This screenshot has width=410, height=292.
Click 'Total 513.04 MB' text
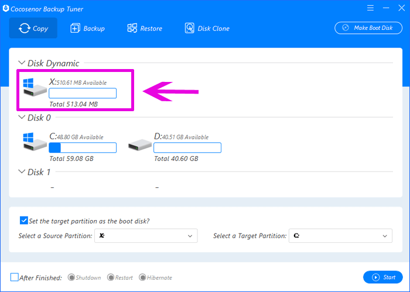click(x=73, y=104)
